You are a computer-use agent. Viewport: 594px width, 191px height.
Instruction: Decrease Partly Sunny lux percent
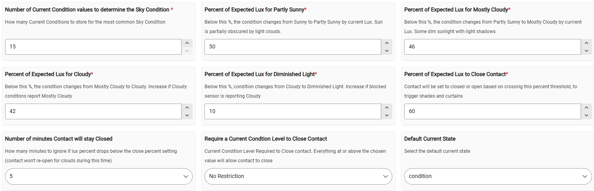[x=387, y=50]
